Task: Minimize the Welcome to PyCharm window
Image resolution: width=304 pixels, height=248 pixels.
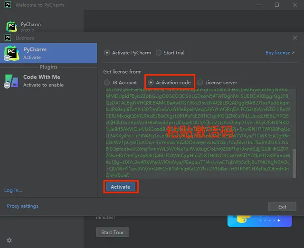Action: point(258,5)
